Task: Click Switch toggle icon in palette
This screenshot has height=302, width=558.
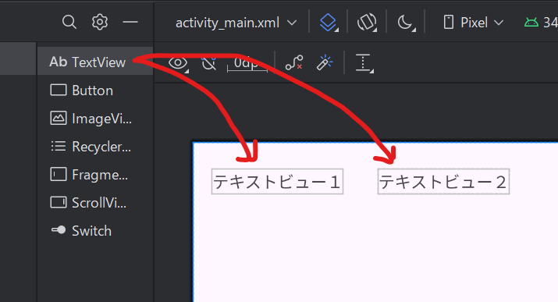Action: [59, 230]
